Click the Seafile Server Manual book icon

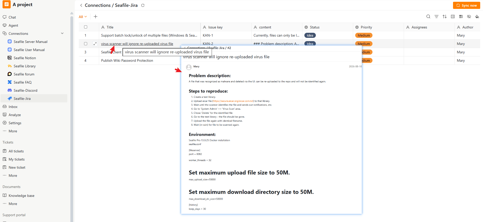[x=10, y=42]
